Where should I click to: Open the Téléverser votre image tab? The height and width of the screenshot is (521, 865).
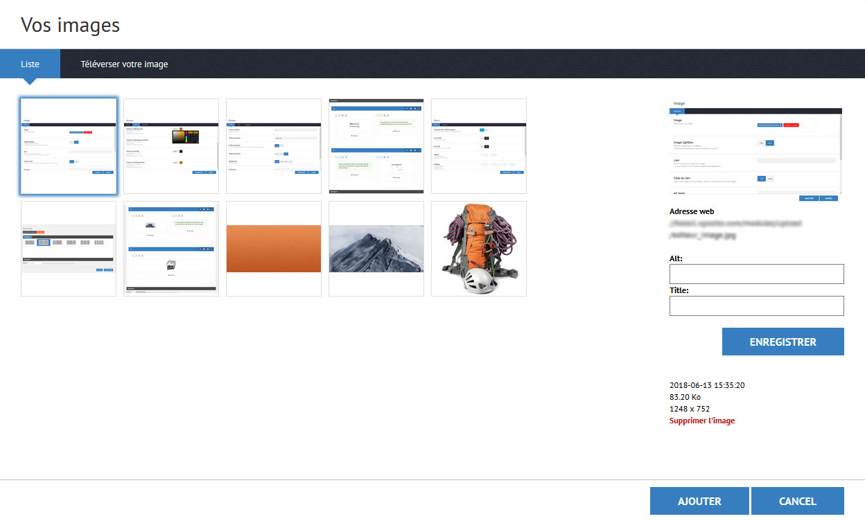tap(124, 64)
